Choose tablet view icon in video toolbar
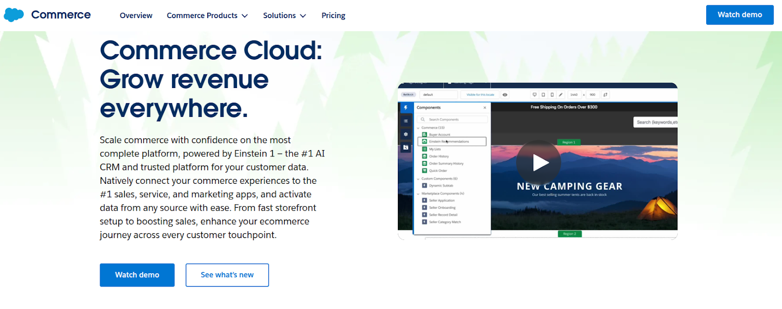Screen dimensions: 782x309 pyautogui.click(x=543, y=95)
